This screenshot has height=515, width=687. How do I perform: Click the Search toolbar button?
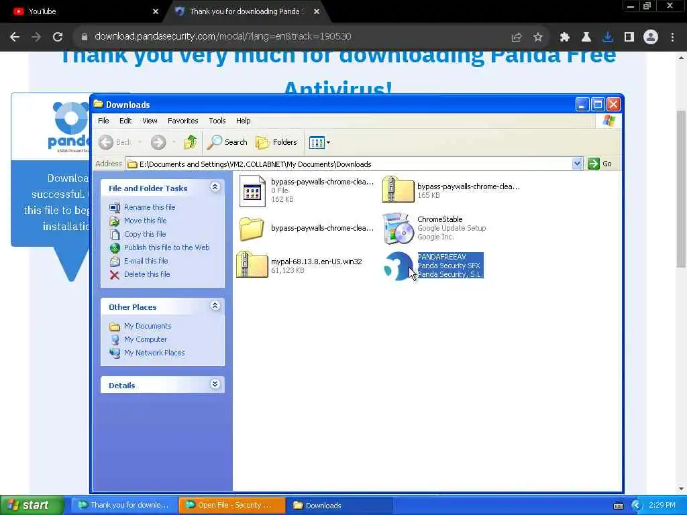pos(227,142)
